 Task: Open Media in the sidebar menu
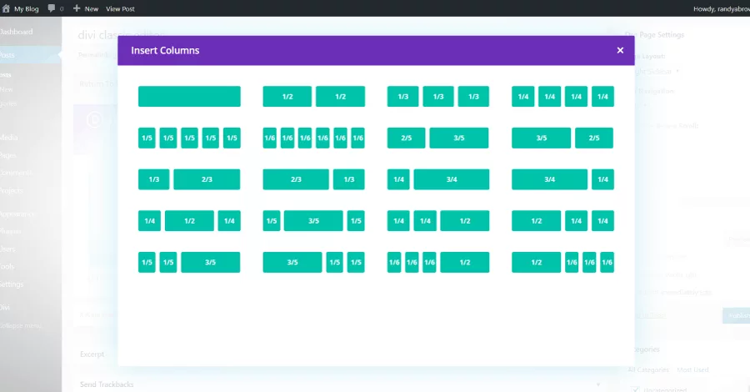[x=8, y=138]
